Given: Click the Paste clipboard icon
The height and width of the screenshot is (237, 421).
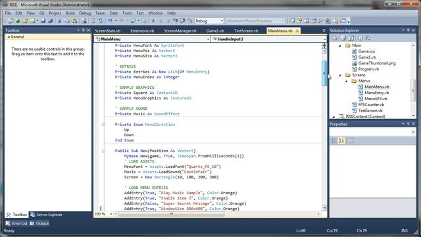Looking at the screenshot, I should pyautogui.click(x=74, y=20).
